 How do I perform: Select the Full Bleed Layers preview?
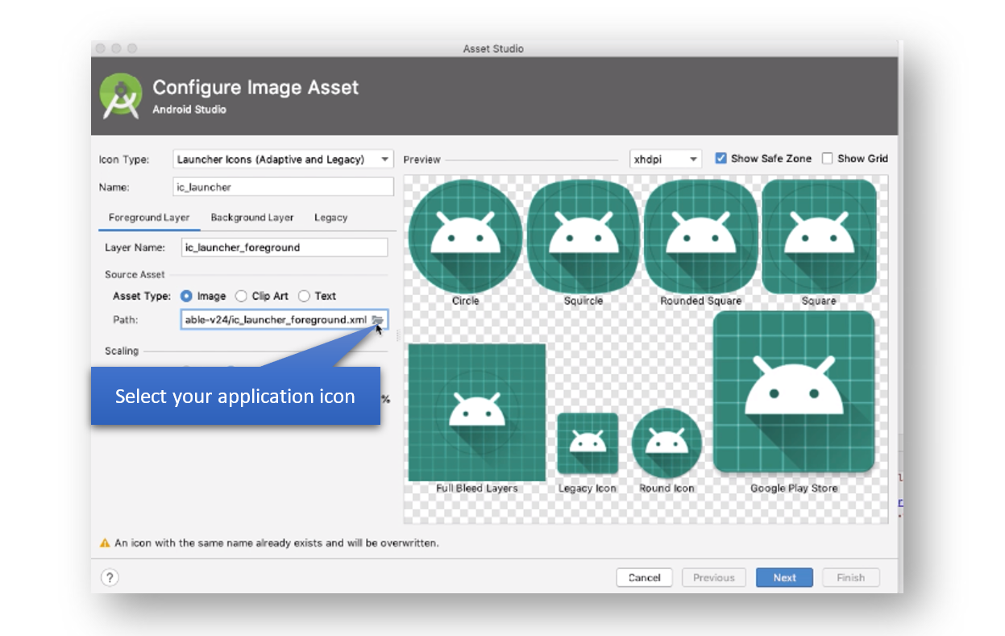(x=477, y=412)
